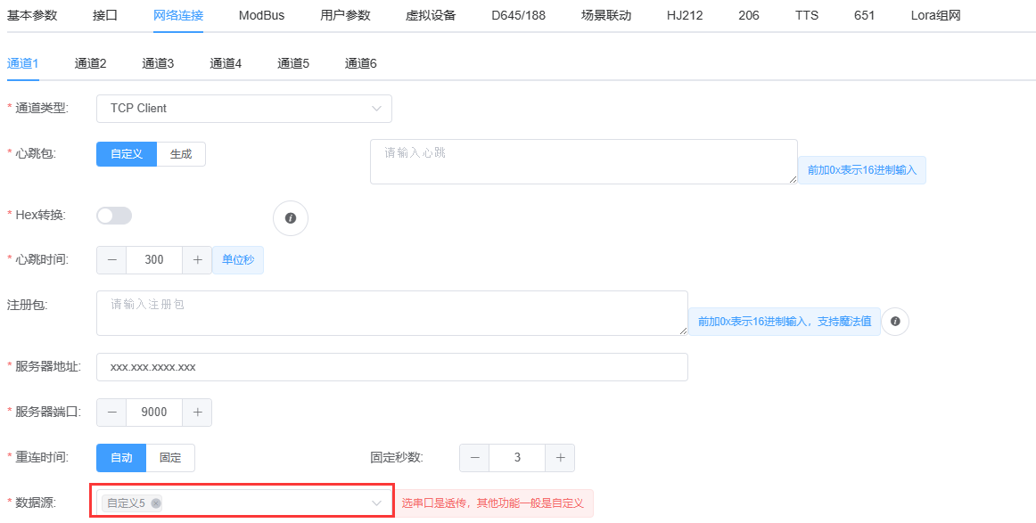Click the red 选串口是透传 hint text
The image size is (1036, 523).
point(493,503)
